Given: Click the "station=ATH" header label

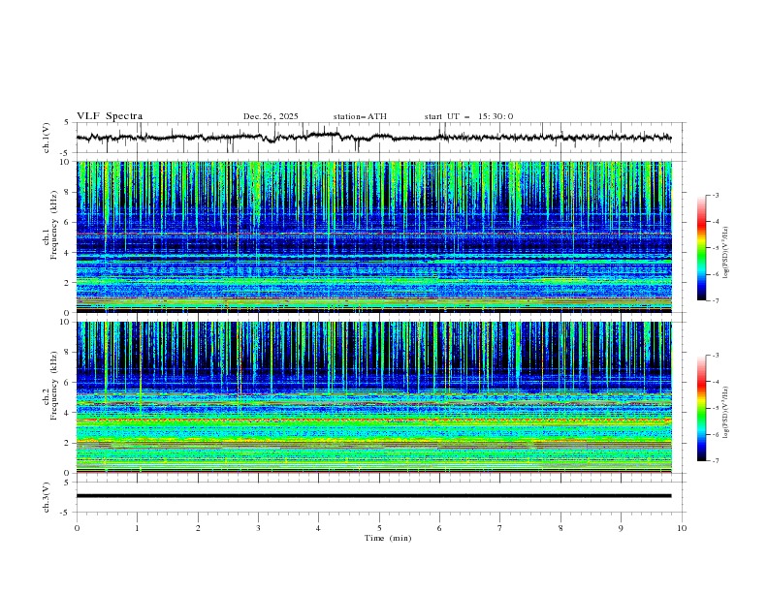Looking at the screenshot, I should coord(360,116).
